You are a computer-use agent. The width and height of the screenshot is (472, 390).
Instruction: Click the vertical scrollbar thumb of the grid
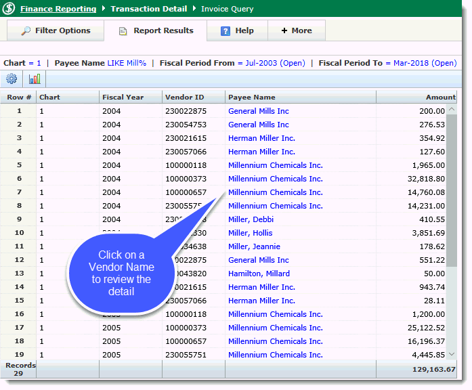(452, 190)
